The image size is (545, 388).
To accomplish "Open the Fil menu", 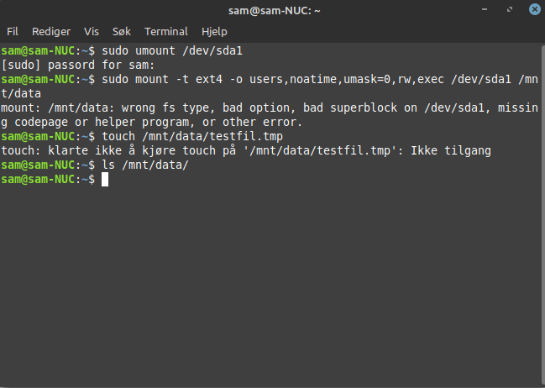I will click(12, 32).
